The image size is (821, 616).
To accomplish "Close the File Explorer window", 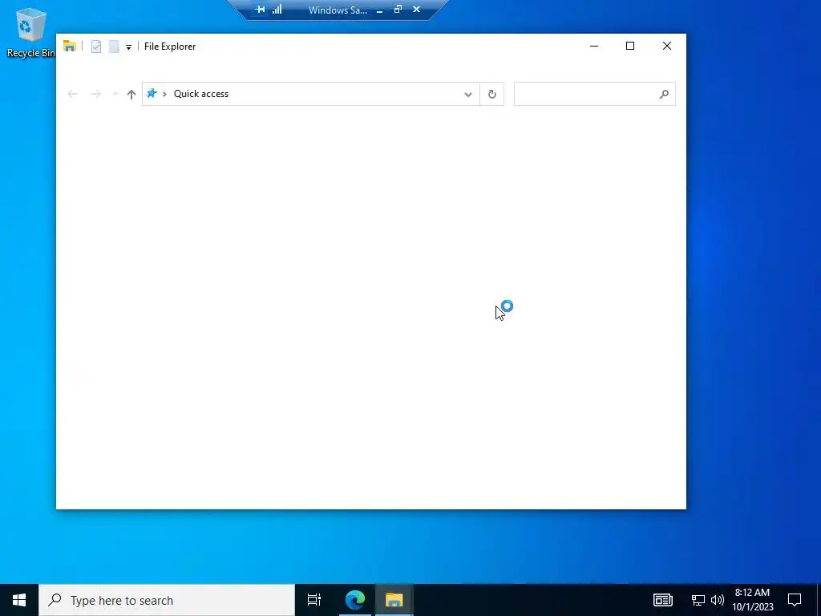I will (x=667, y=46).
